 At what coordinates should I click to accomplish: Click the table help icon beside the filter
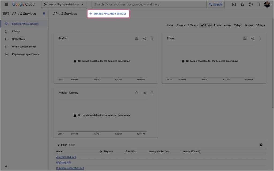click(x=261, y=145)
